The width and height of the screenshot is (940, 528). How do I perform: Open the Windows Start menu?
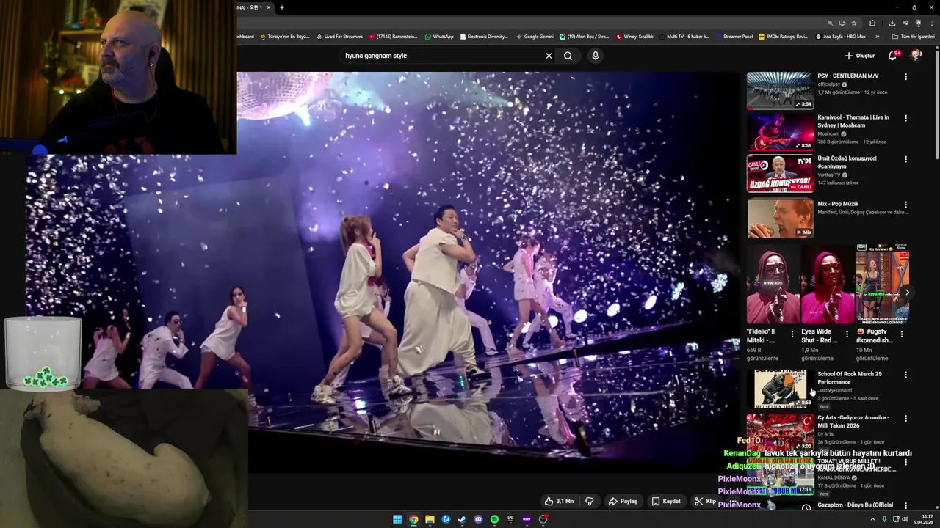(397, 519)
